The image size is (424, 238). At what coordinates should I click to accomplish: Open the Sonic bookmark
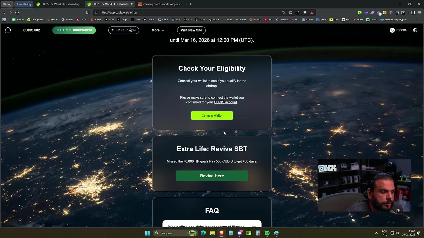[x=163, y=20]
